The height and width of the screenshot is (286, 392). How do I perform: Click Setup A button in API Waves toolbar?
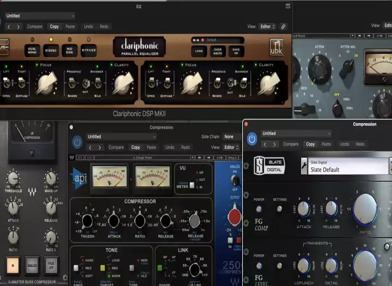(x=232, y=157)
